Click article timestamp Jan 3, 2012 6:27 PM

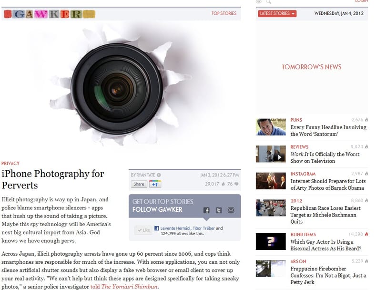pyautogui.click(x=219, y=175)
